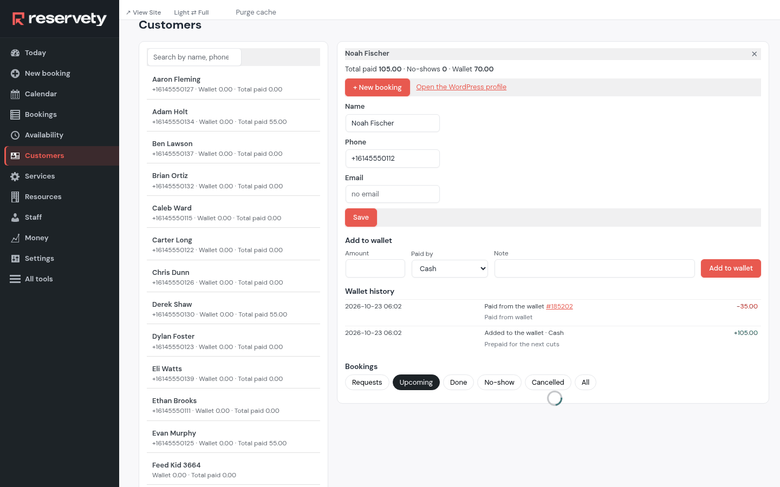
Task: Filter bookings by Upcoming
Action: click(x=416, y=383)
